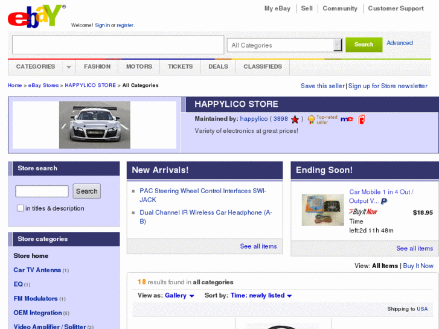Enable 'in titles & description' checkbox
The width and height of the screenshot is (439, 329).
point(20,208)
